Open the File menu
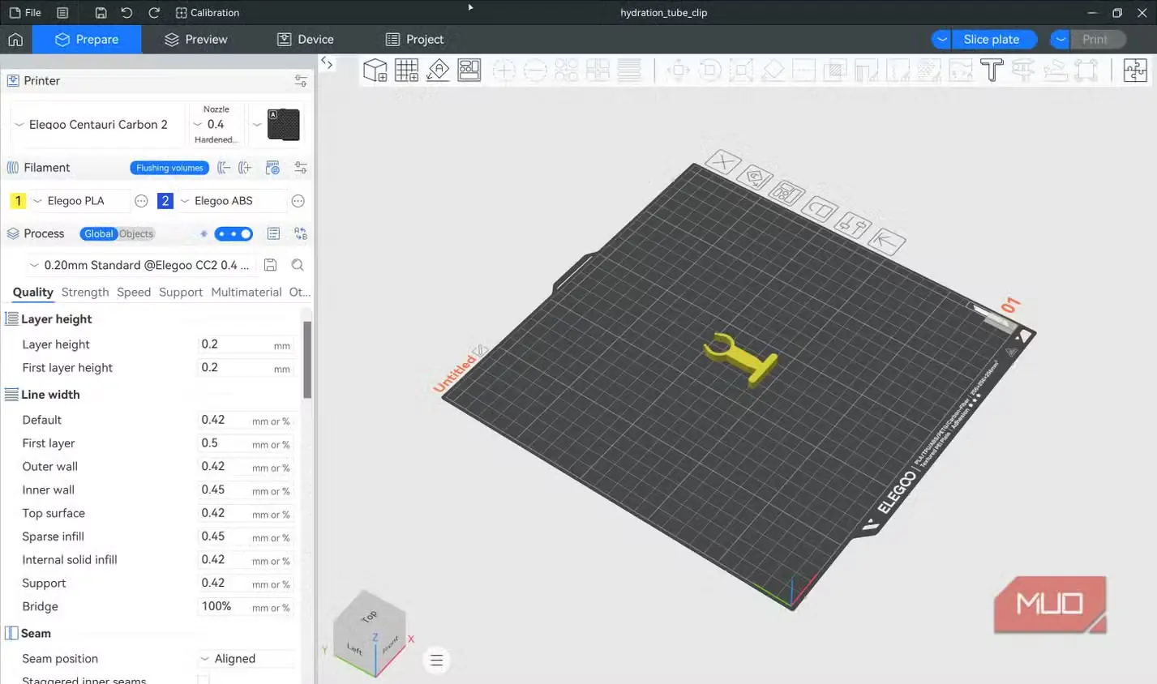Image resolution: width=1157 pixels, height=684 pixels. [x=25, y=13]
